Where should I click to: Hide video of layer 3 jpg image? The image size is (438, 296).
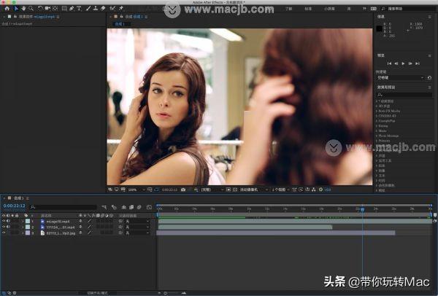click(4, 233)
